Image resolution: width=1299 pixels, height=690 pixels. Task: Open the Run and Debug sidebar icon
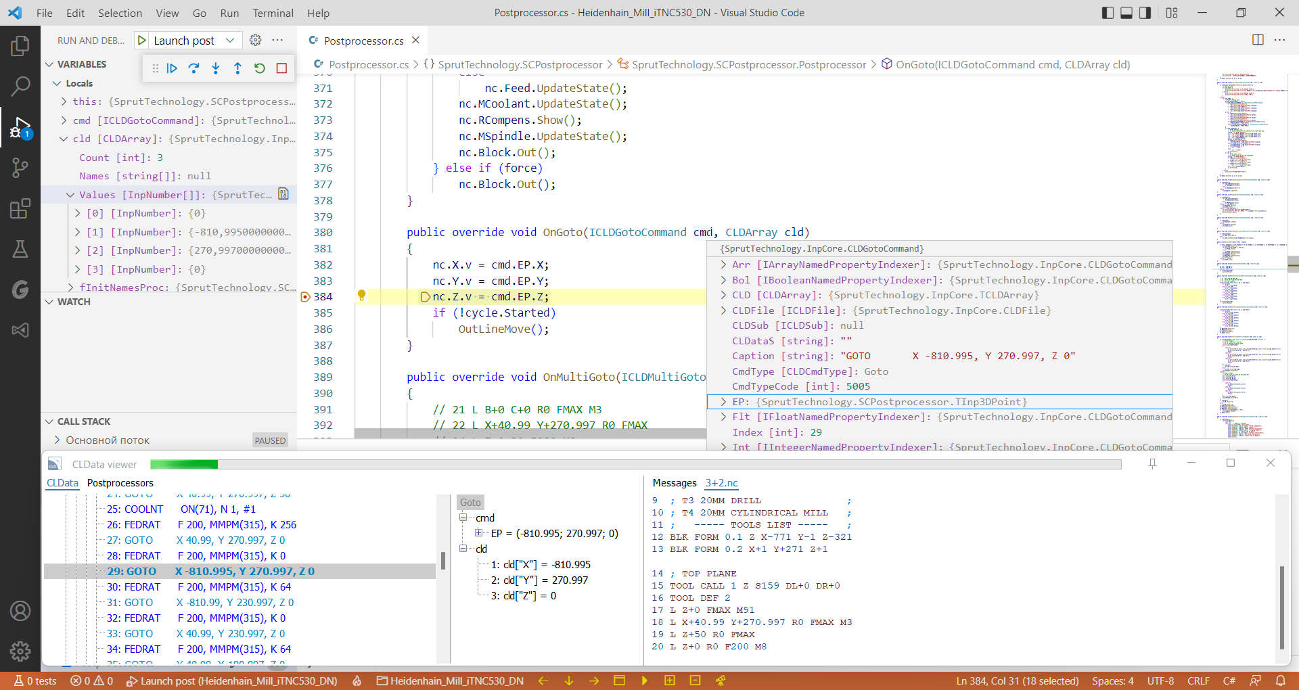[20, 127]
